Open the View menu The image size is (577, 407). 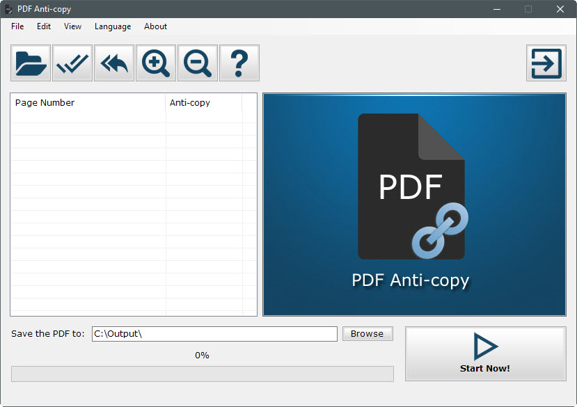(72, 26)
